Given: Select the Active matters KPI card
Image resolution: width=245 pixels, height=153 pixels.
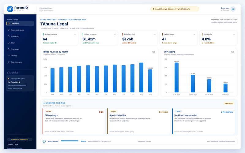Looking at the screenshot, I should (x=59, y=38).
